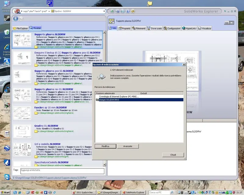Click the SolidWorks Explorer taskbar button

coord(134,193)
